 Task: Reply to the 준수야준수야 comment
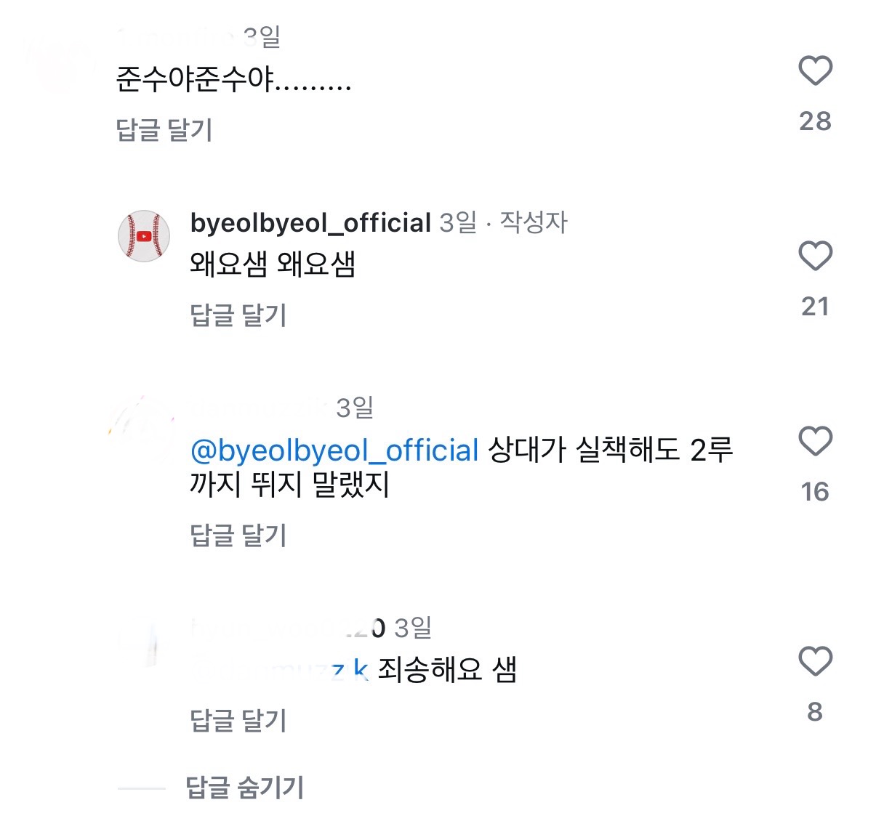[x=164, y=130]
